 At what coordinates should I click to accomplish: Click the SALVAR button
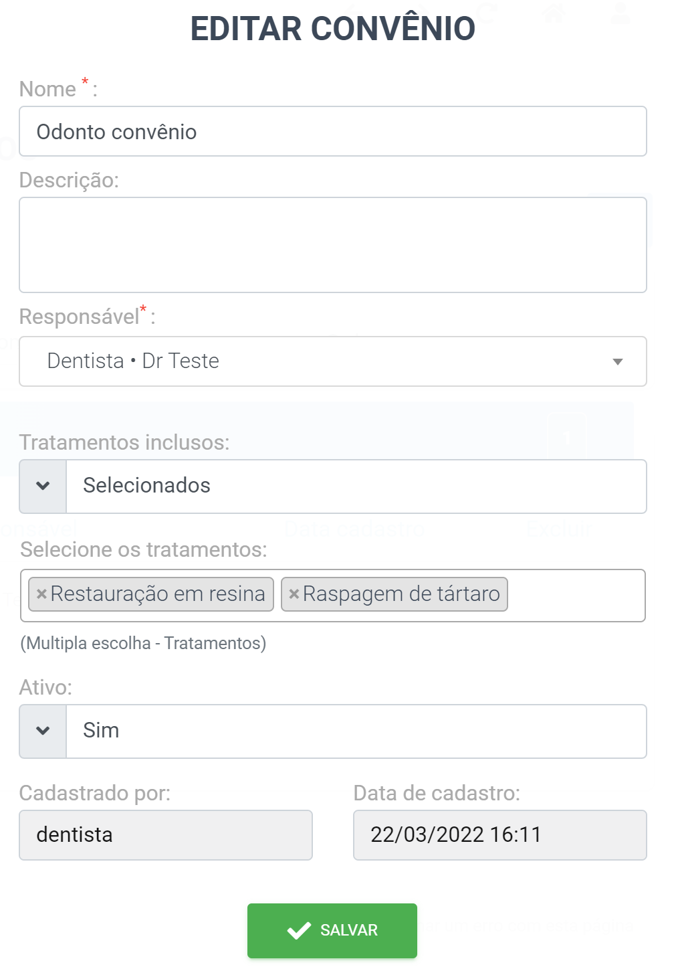tap(332, 931)
